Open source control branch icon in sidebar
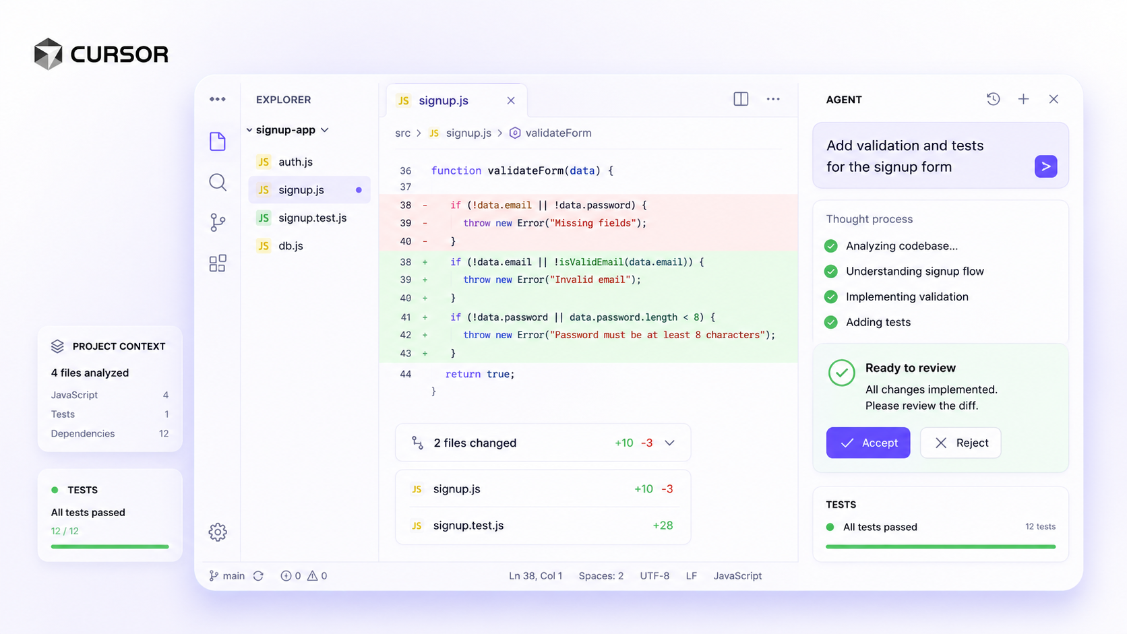The width and height of the screenshot is (1127, 634). 218,222
